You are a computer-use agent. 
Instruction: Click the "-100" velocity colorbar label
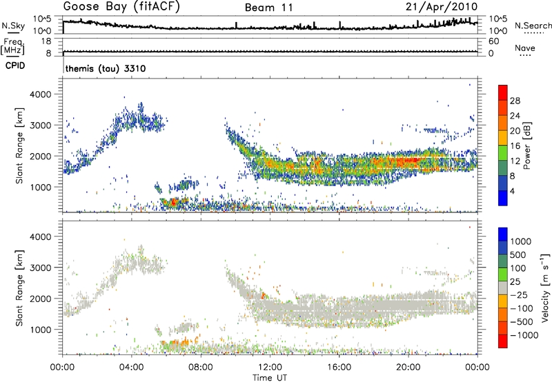pyautogui.click(x=522, y=308)
